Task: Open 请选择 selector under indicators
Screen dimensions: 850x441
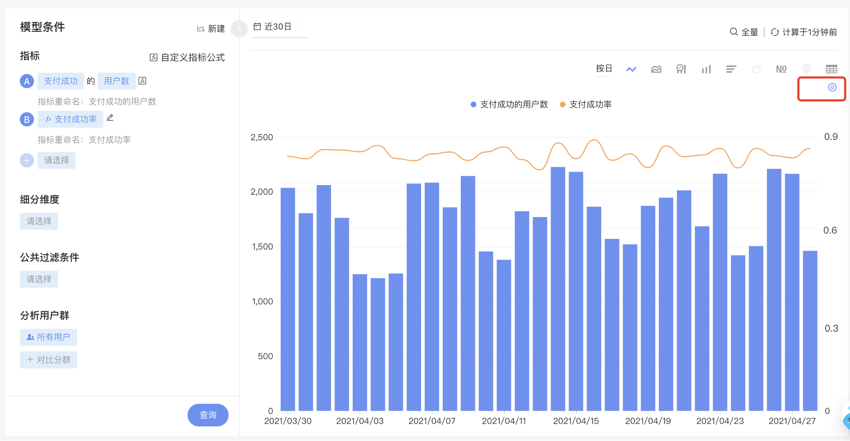Action: coord(56,160)
